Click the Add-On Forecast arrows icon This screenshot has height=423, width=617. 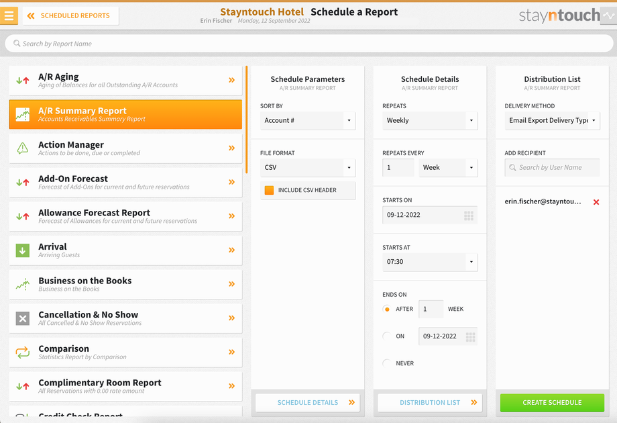(22, 183)
